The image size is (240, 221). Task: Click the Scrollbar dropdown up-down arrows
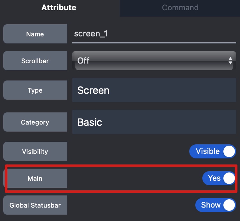230,61
